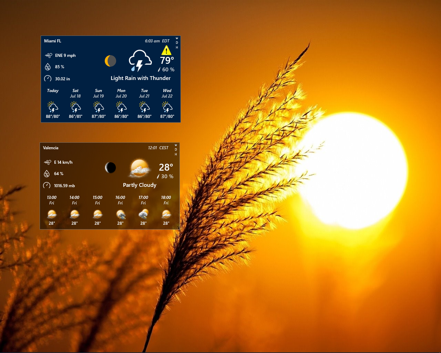This screenshot has width=441, height=353.
Task: Click the 85 % humidity value in Miami widget
Action: coord(60,67)
